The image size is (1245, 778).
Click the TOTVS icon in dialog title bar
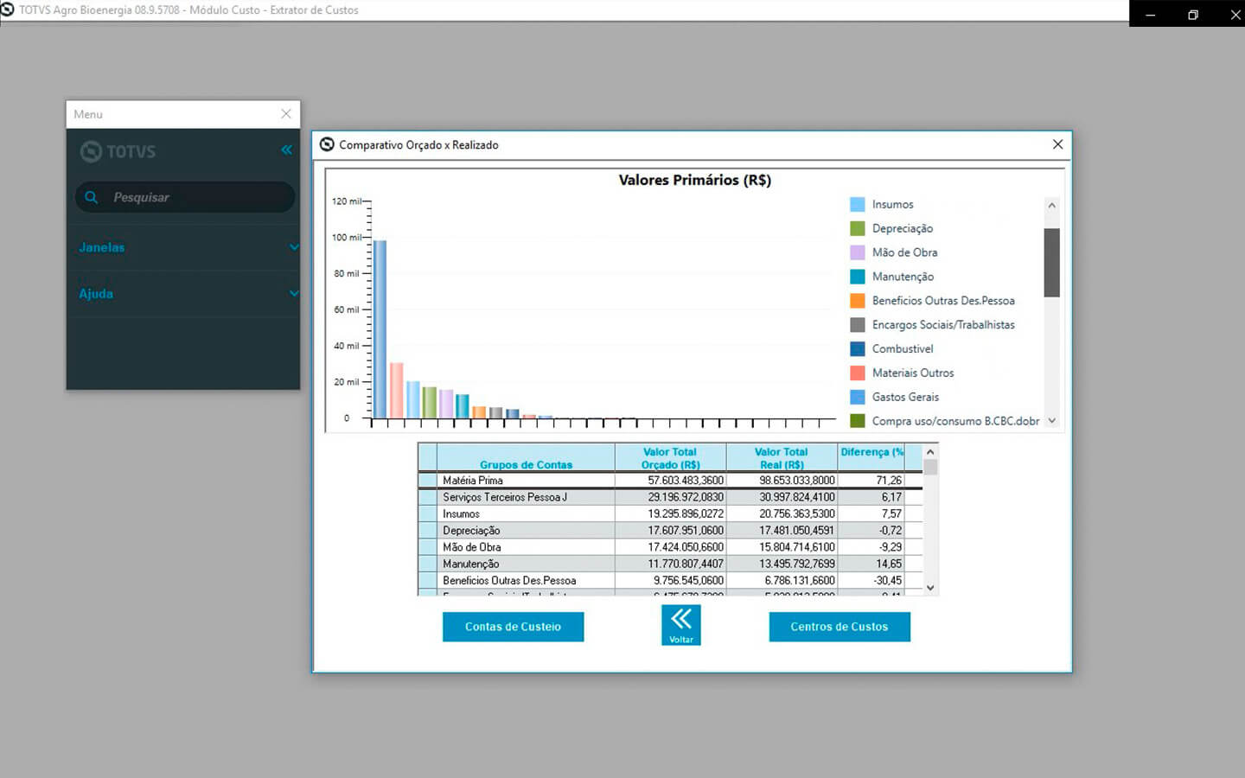[x=327, y=144]
